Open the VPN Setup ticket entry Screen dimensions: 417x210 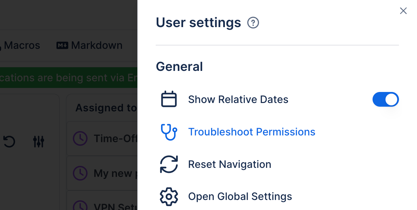tap(115, 205)
